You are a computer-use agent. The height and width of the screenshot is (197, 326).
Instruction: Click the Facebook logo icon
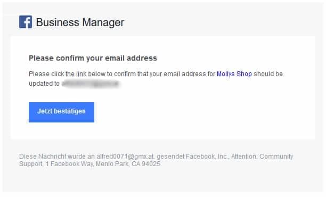click(26, 22)
